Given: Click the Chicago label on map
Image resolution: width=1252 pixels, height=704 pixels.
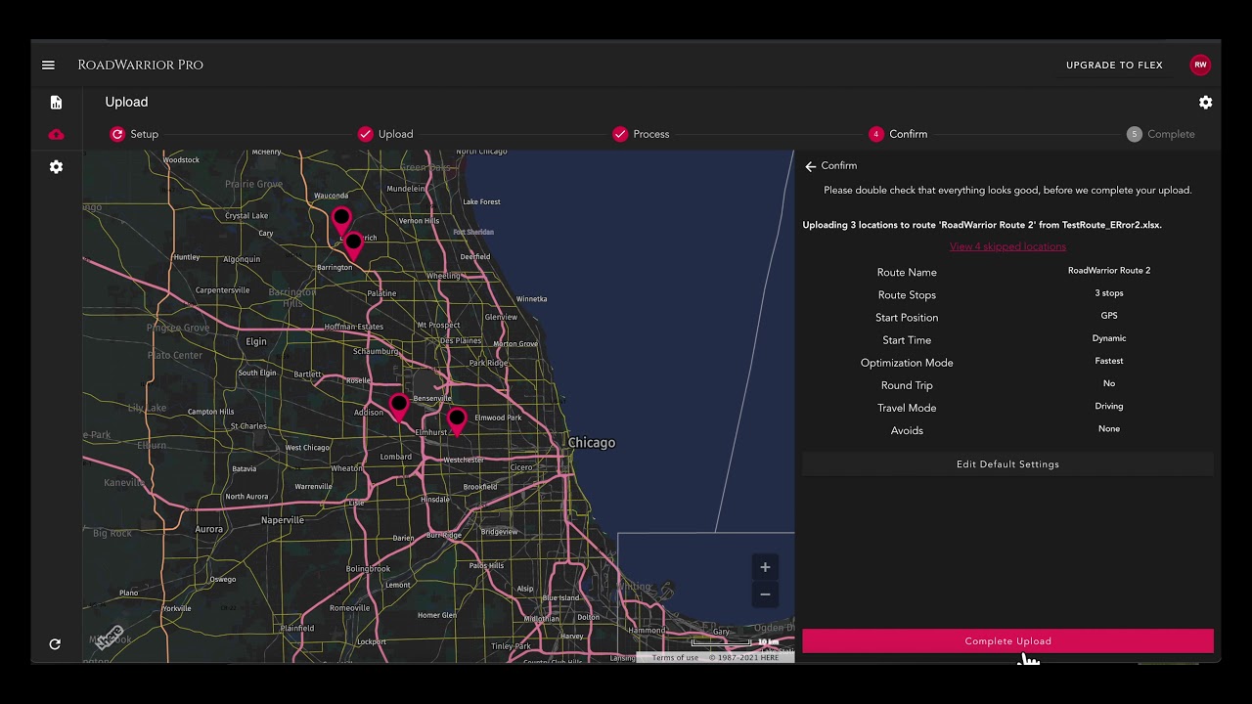Looking at the screenshot, I should [x=592, y=443].
